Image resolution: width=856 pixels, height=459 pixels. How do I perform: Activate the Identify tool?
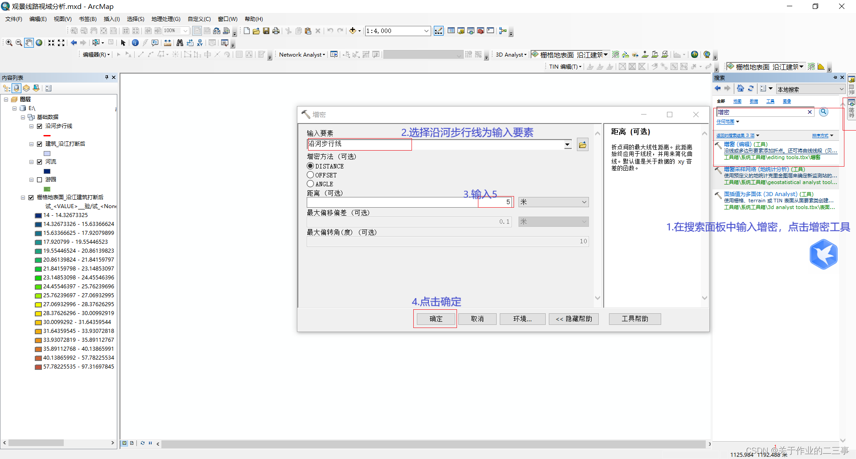pyautogui.click(x=135, y=43)
